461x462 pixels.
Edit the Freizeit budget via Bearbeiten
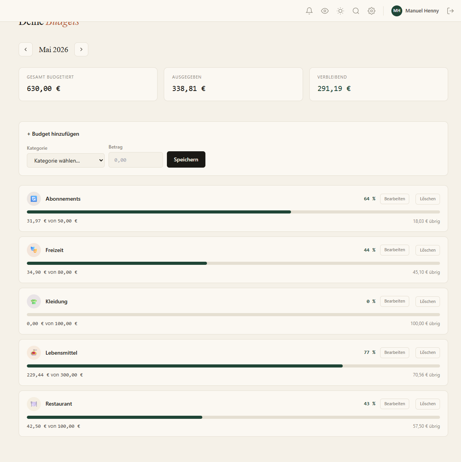click(x=394, y=250)
